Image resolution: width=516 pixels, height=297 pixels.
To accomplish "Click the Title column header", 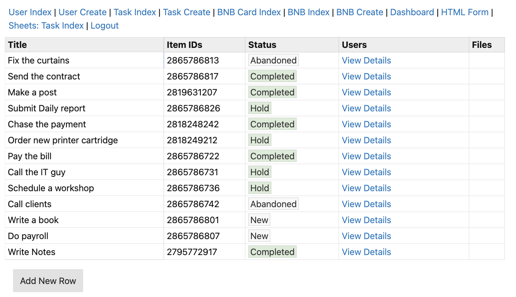I will 17,45.
